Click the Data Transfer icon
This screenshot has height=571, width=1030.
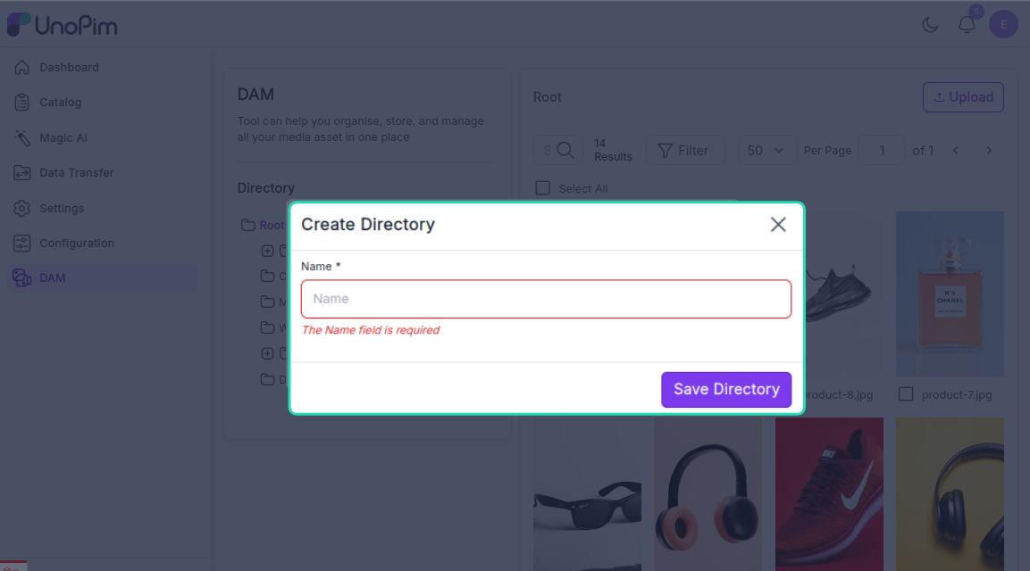[21, 172]
